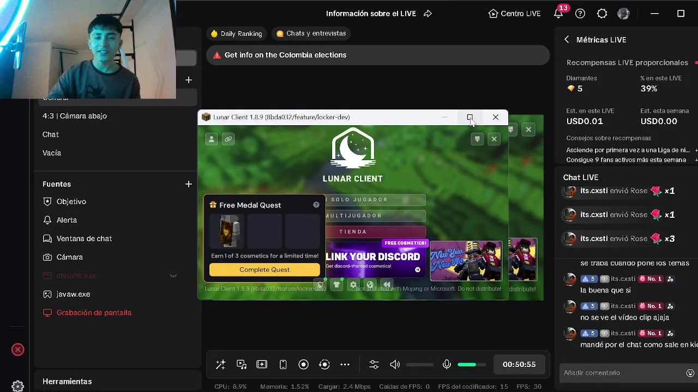This screenshot has height=392, width=698.
Task: Click Lunar Client link chain icon
Action: coord(228,139)
